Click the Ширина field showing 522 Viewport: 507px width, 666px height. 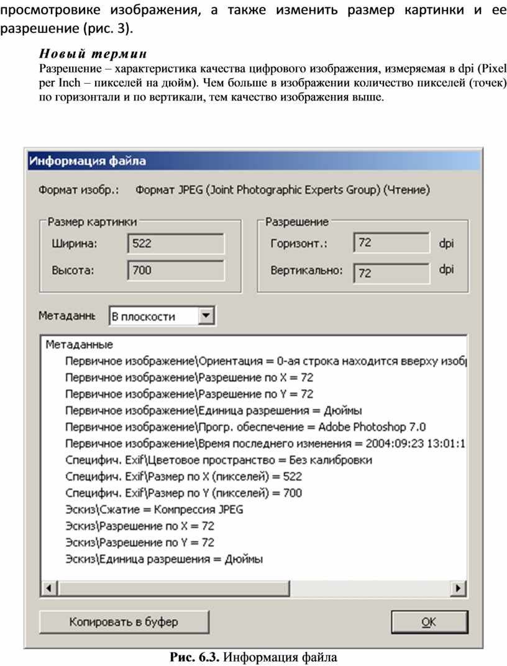click(176, 243)
